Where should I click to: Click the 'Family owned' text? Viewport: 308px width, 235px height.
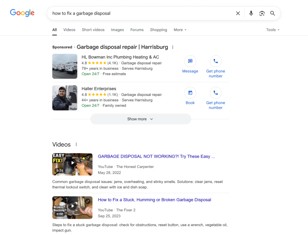point(114,105)
